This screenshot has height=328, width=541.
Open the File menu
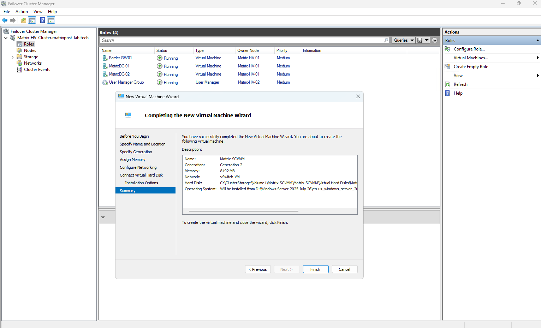7,12
